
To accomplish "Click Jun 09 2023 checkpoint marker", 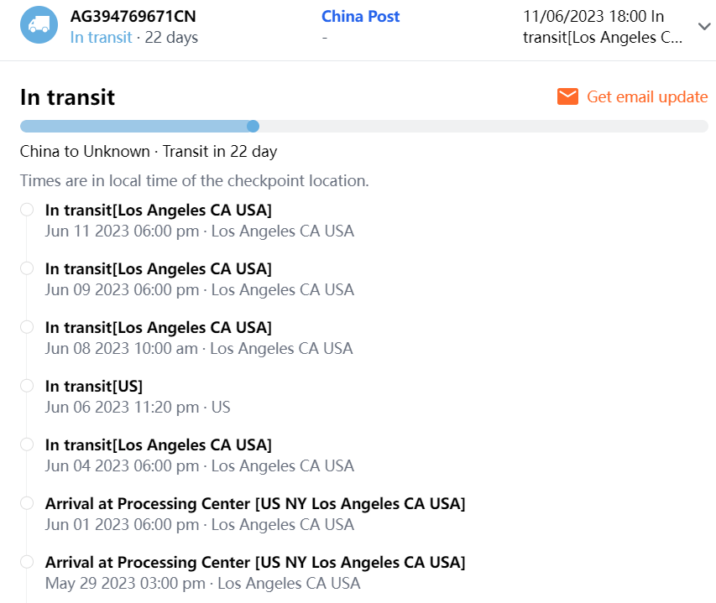I will point(27,268).
